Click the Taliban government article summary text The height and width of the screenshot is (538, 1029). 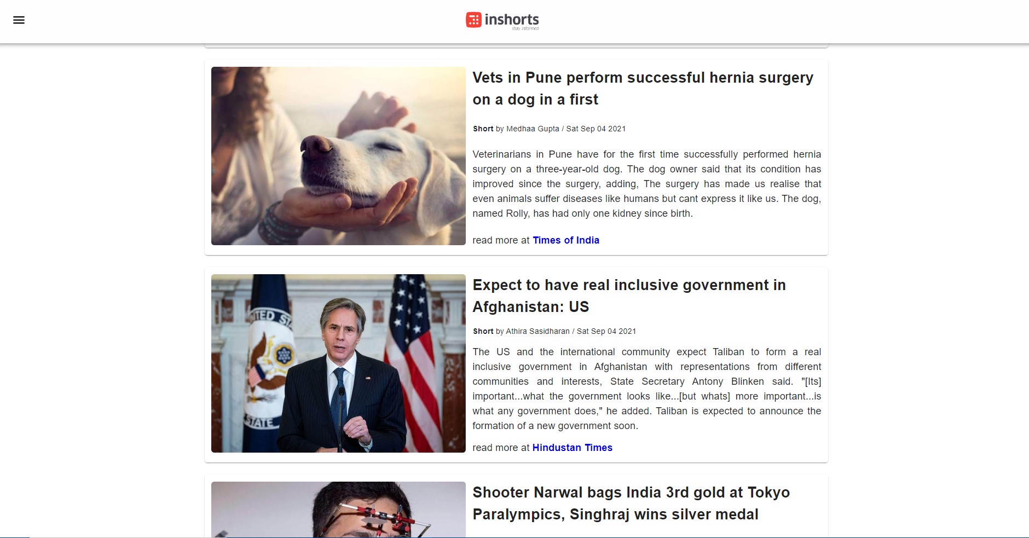point(647,389)
